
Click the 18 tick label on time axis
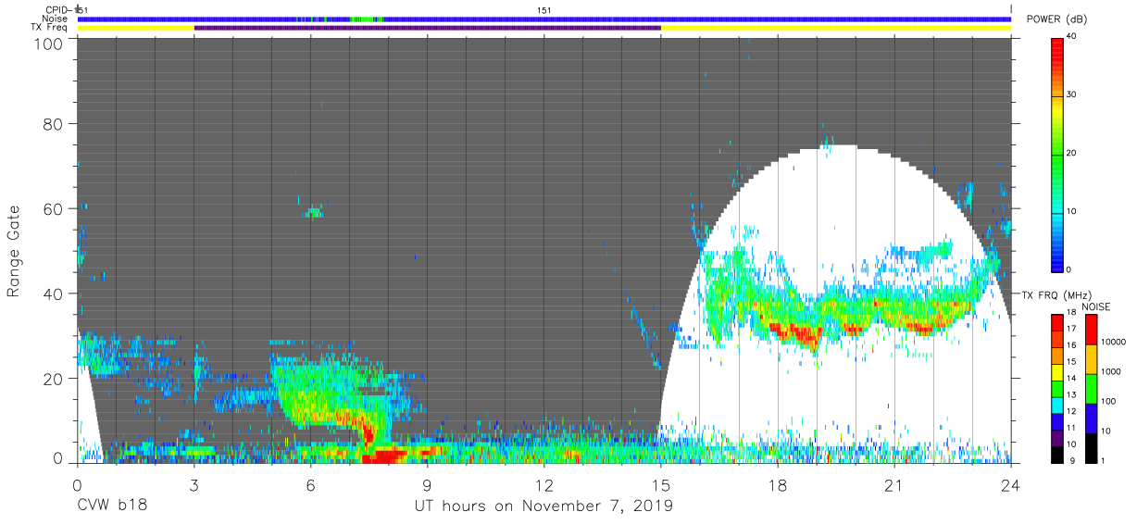[777, 485]
